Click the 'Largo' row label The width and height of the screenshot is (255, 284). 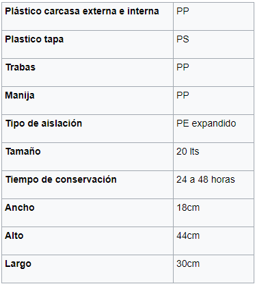[x=18, y=264]
